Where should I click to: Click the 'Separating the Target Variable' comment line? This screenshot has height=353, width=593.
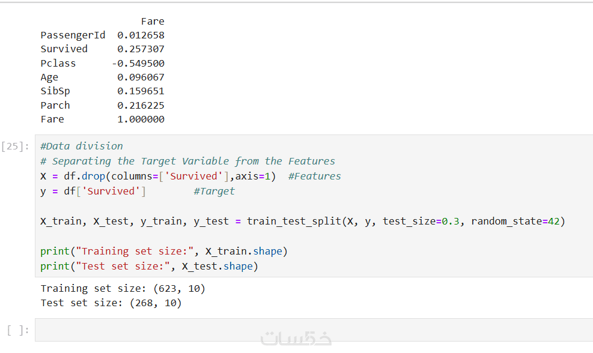(x=187, y=161)
